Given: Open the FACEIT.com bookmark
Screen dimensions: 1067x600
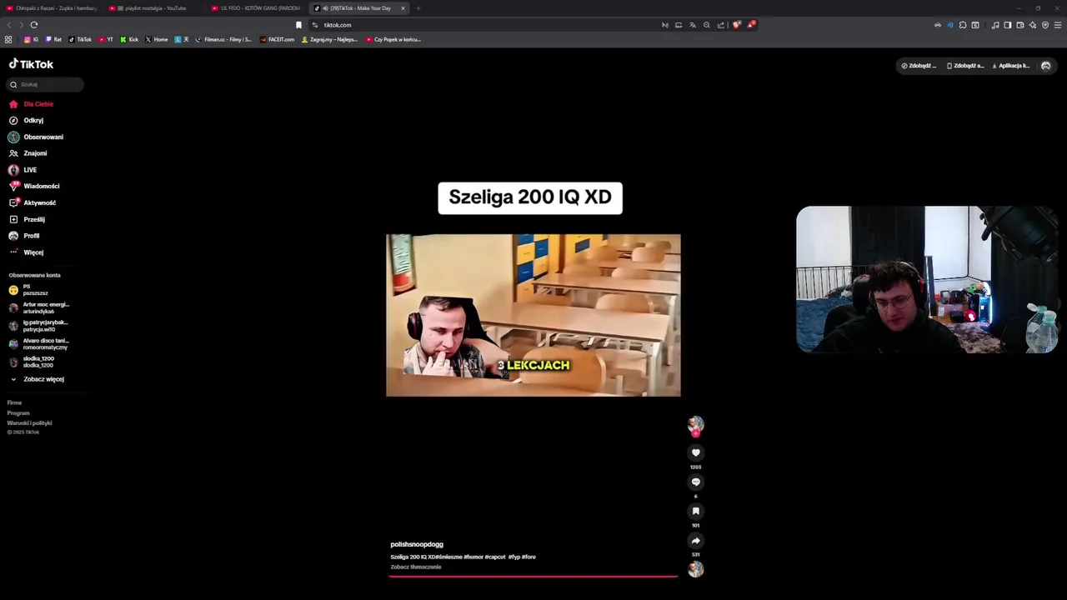Looking at the screenshot, I should pos(278,39).
